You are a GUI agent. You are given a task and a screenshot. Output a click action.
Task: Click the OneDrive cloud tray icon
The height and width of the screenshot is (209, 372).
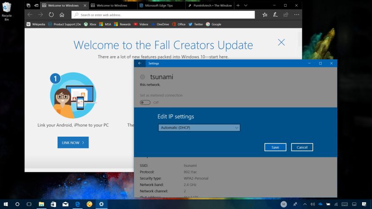(x=321, y=204)
